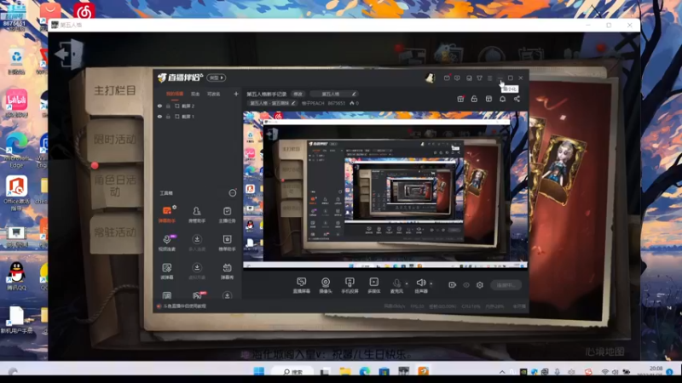Open the Windows Start button
This screenshot has width=682, height=383.
tap(259, 372)
